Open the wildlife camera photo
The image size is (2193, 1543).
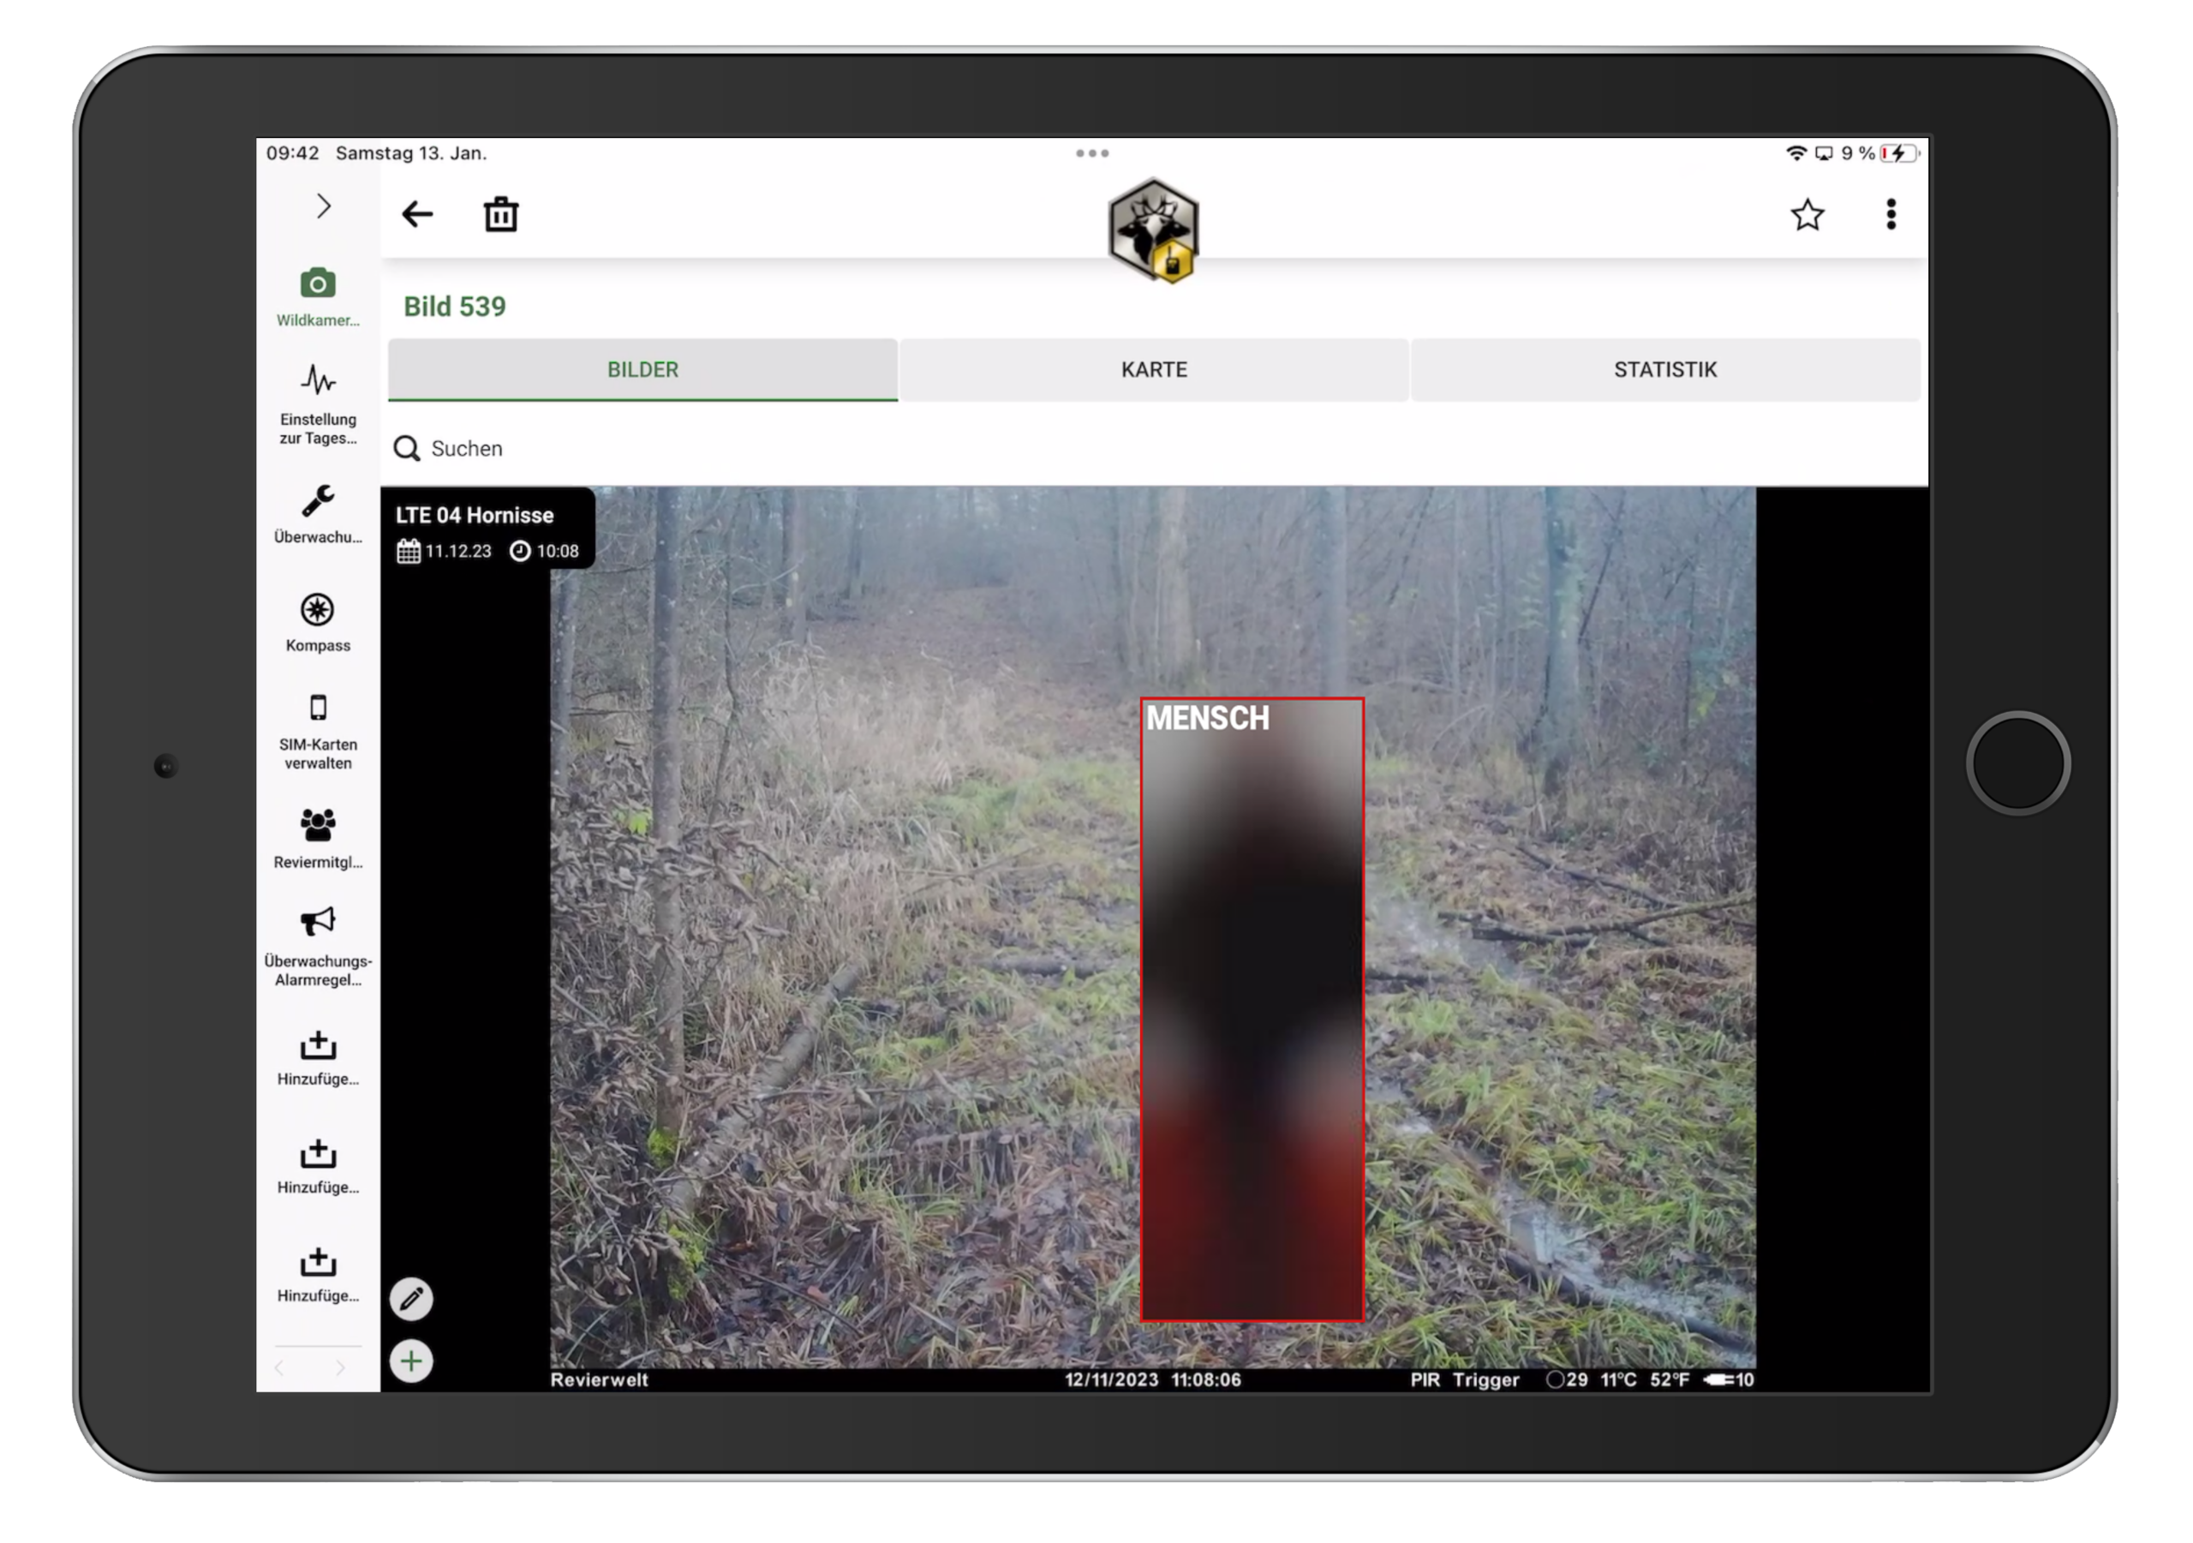(x=1153, y=938)
